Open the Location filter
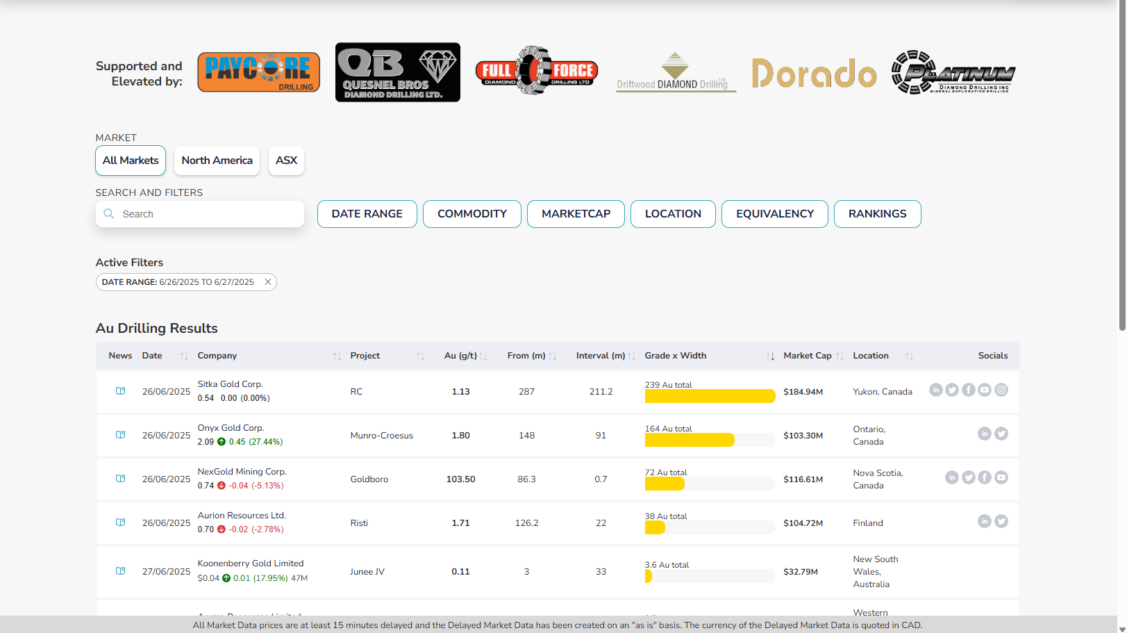This screenshot has width=1127, height=633. tap(673, 214)
